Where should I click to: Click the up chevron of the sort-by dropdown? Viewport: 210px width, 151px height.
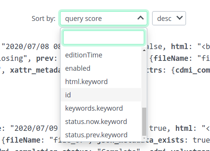coord(141,18)
